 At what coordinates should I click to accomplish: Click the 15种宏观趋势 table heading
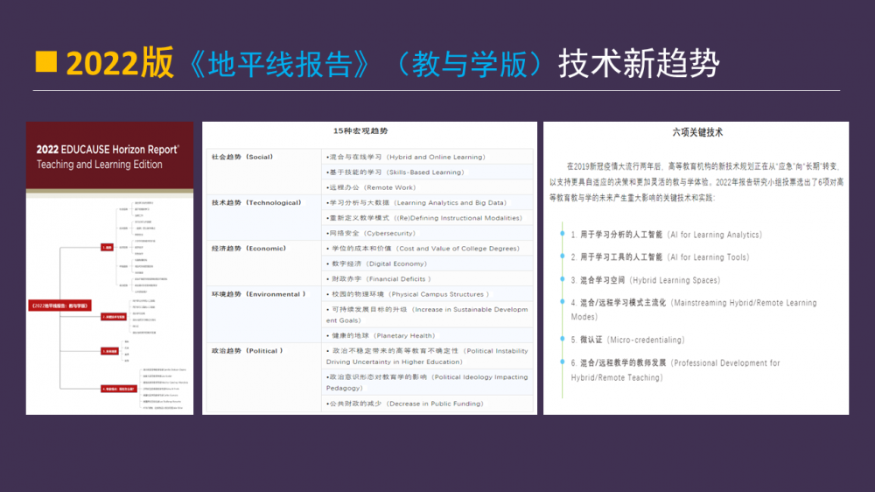(360, 131)
